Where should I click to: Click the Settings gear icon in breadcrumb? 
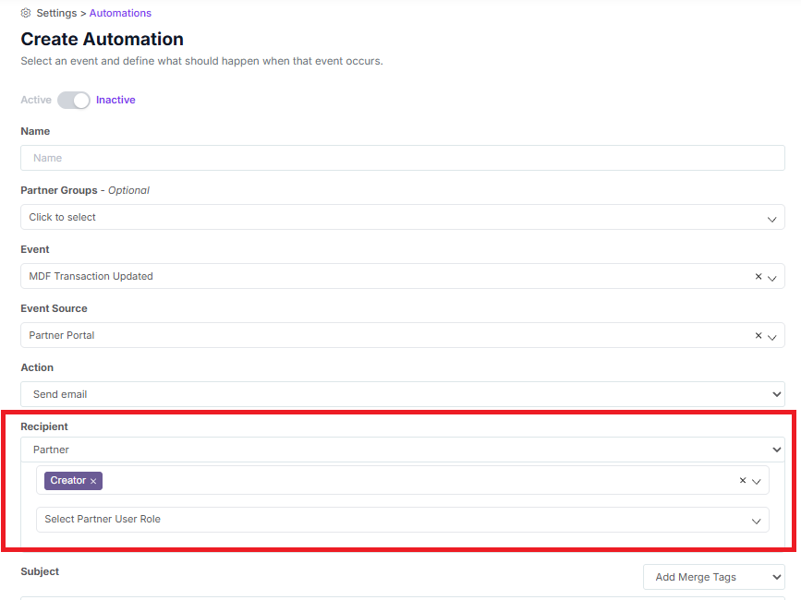pyautogui.click(x=26, y=13)
